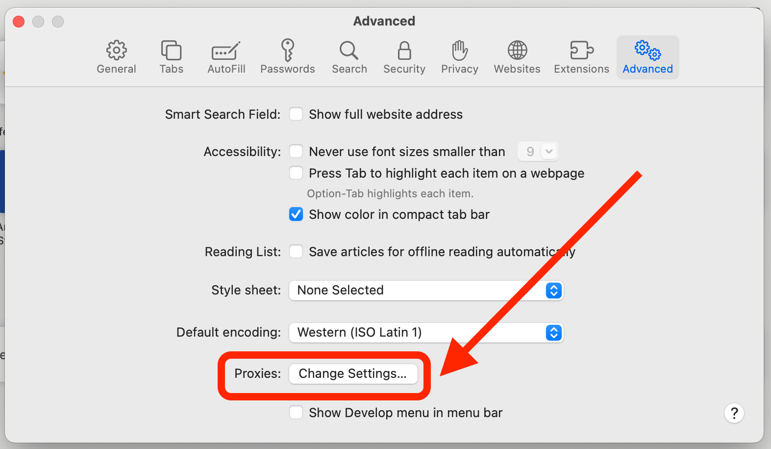Viewport: 771px width, 449px height.
Task: Enable Show full website address checkbox
Action: tap(296, 114)
